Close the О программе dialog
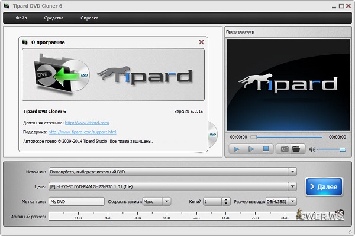This screenshot has height=236, width=355. pyautogui.click(x=201, y=42)
